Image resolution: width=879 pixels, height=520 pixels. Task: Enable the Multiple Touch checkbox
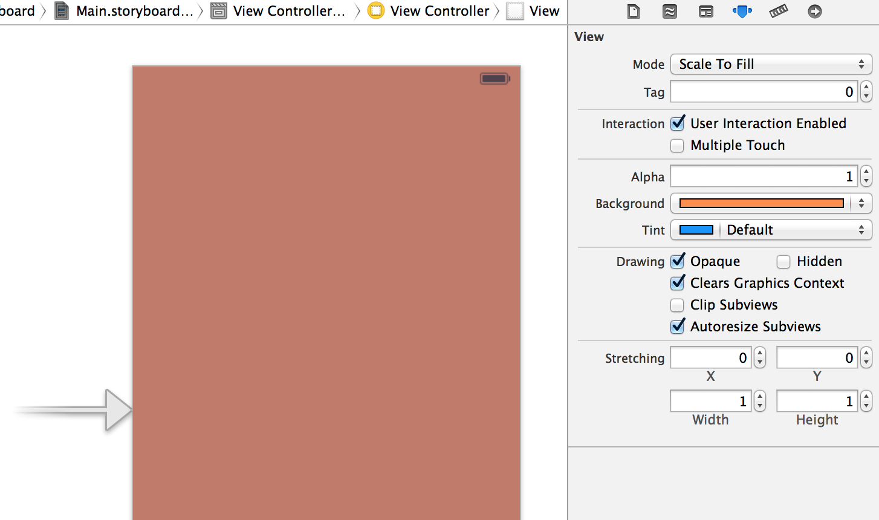tap(678, 146)
